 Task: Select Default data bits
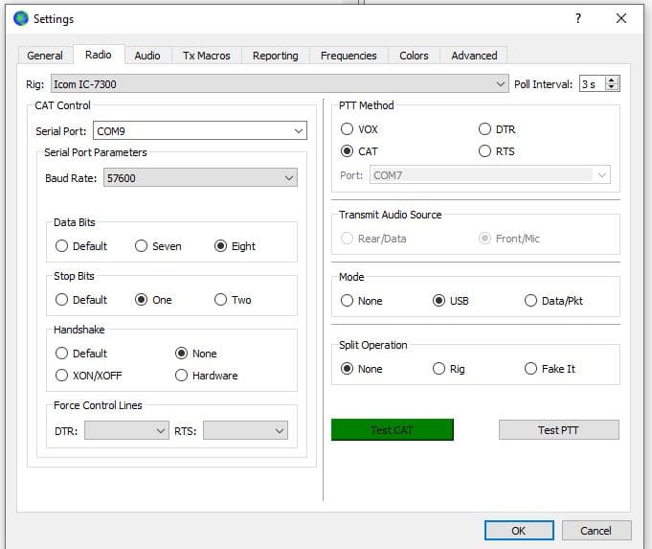81,246
